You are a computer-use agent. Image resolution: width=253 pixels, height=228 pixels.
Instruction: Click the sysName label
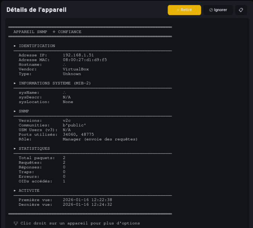click(x=29, y=93)
